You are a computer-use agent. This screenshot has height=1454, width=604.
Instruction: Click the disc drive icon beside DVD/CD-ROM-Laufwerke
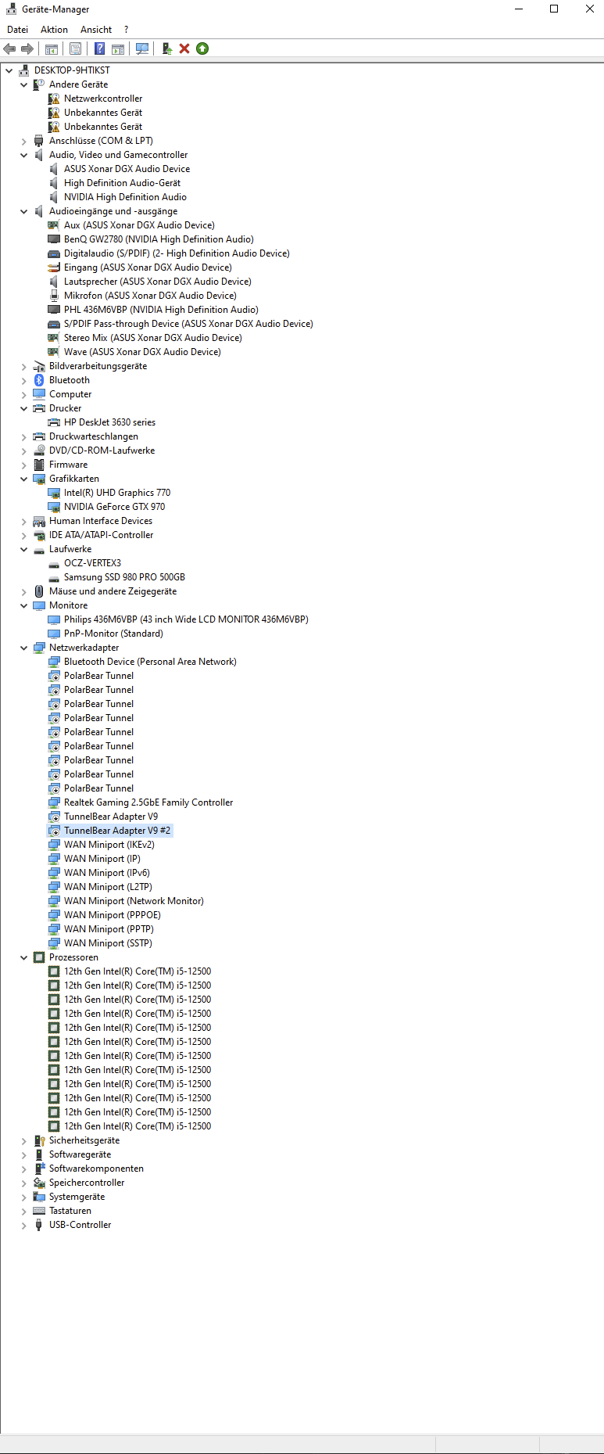click(x=39, y=451)
